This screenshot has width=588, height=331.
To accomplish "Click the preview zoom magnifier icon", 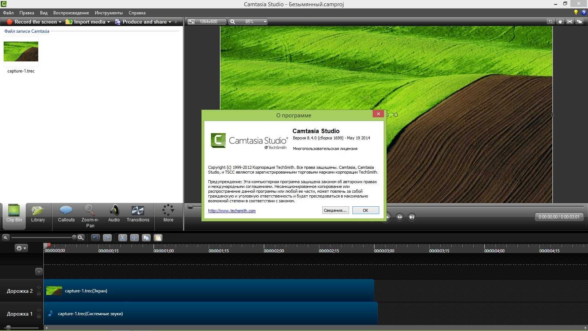I will point(233,22).
